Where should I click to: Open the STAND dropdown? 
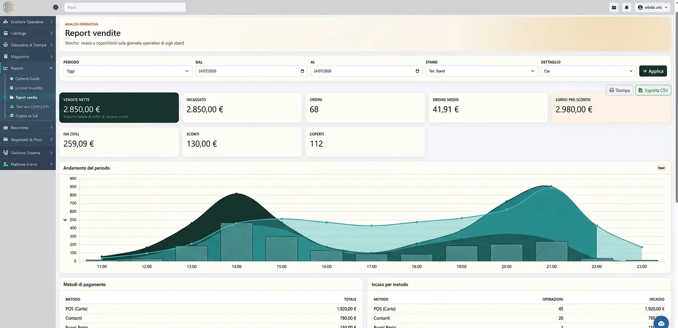481,71
